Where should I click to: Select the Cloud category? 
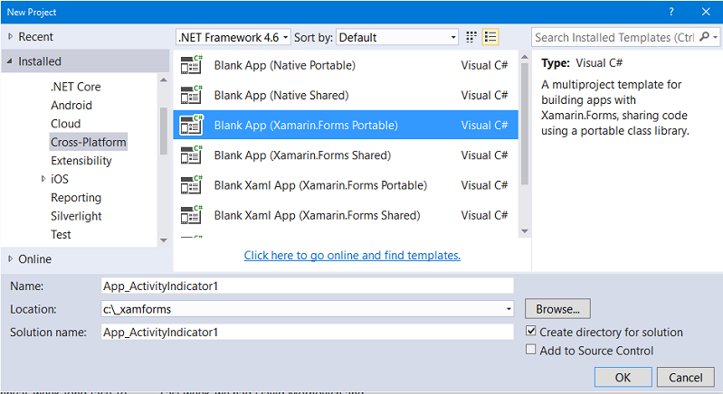(x=65, y=124)
